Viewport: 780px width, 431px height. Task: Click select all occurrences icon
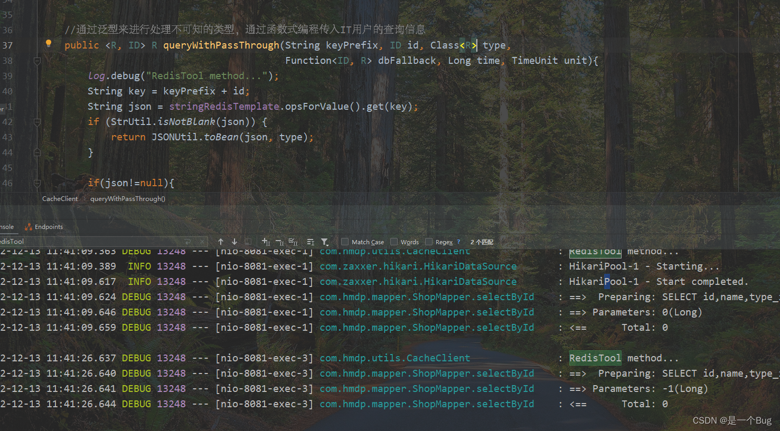pos(293,242)
